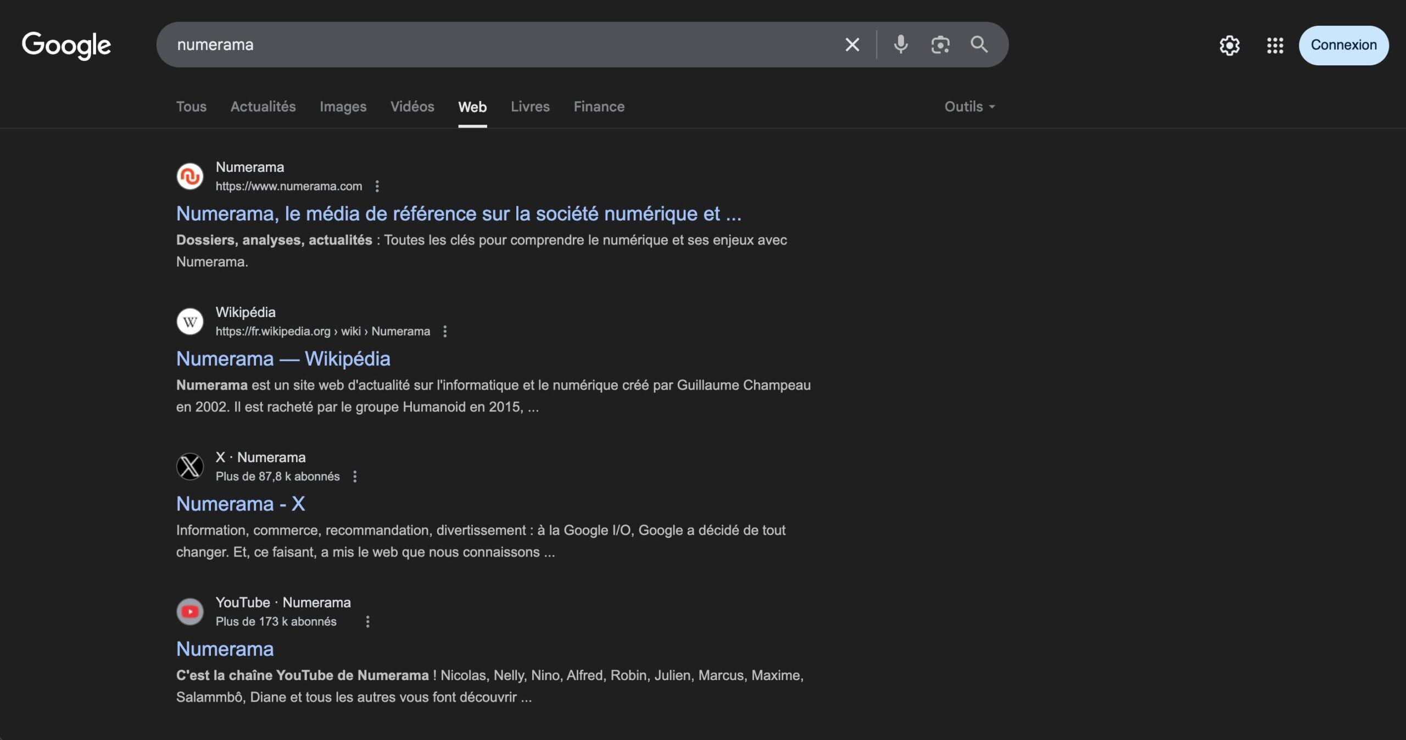Click the Dossiers, analyses, actualités snippet
Viewport: 1406px width, 740px height.
(x=482, y=251)
